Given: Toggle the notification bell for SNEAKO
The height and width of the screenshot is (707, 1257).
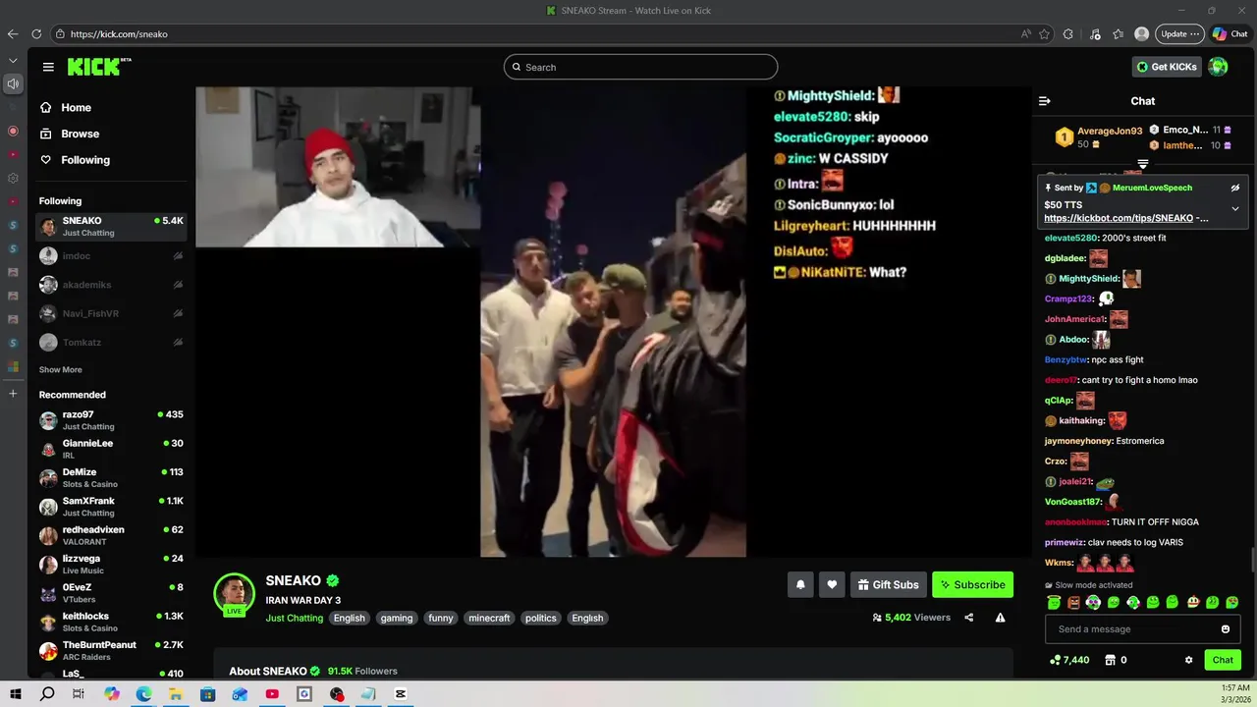Looking at the screenshot, I should tap(800, 584).
